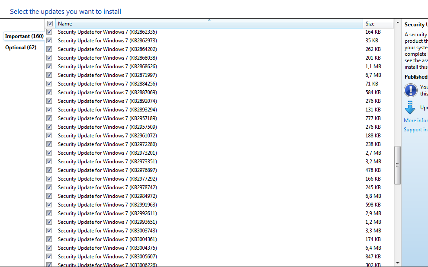428x267 pixels.
Task: Toggle the select-all checkbox in header
Action: pyautogui.click(x=50, y=24)
